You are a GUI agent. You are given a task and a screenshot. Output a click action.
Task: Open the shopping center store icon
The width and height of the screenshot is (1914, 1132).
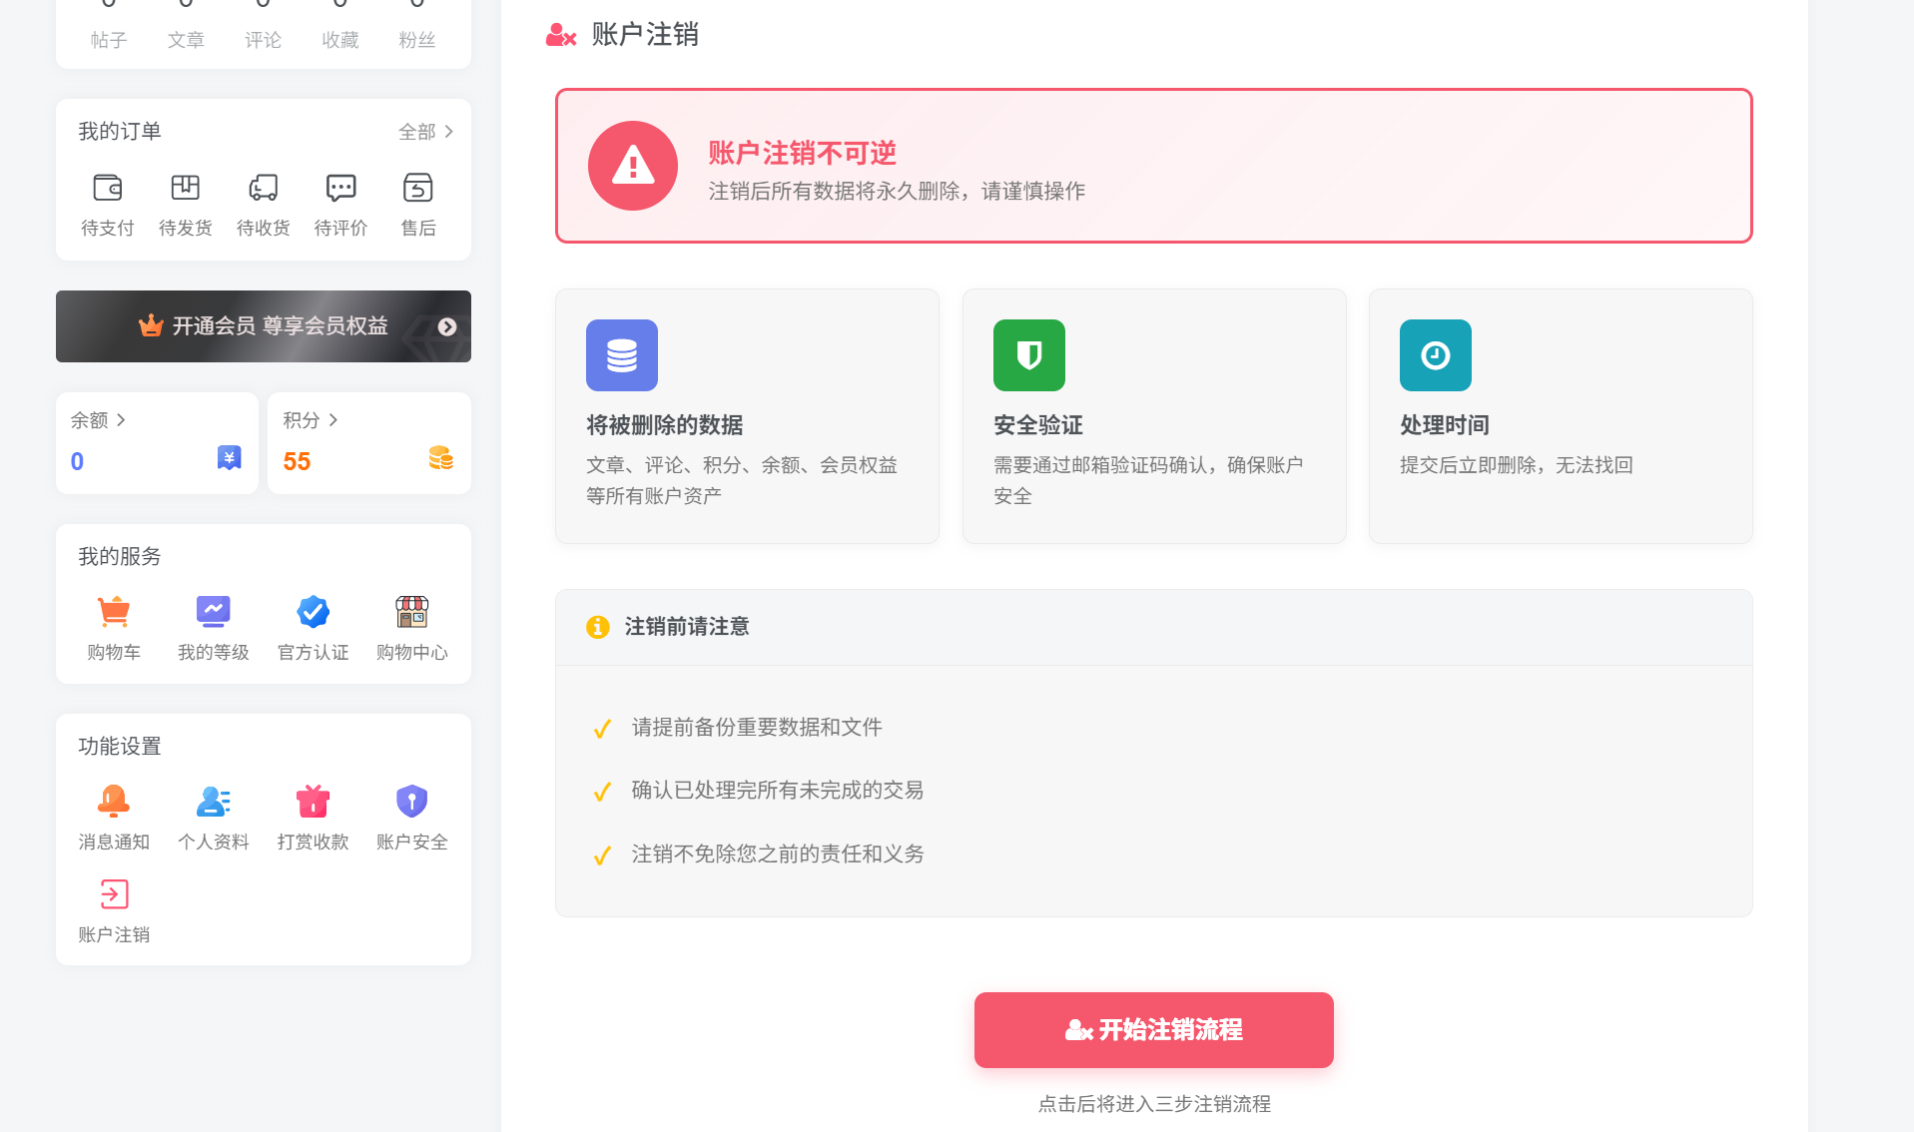click(x=411, y=612)
